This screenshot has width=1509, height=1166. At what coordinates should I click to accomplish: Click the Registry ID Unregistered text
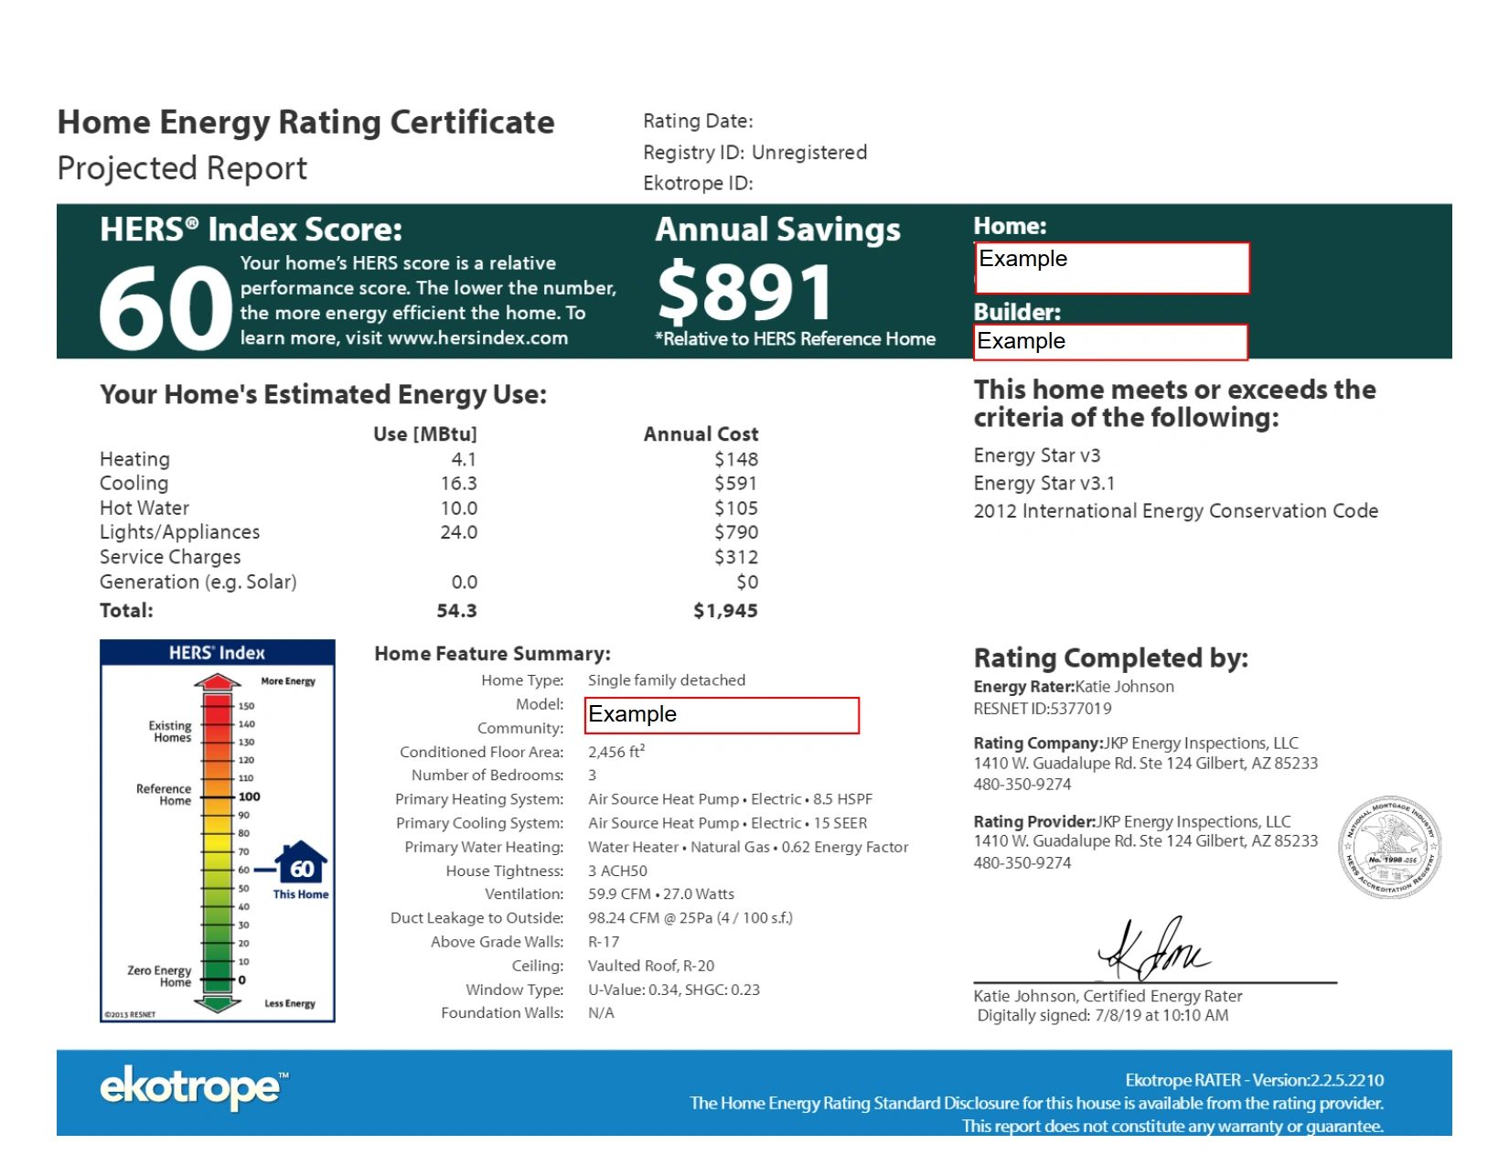tap(754, 153)
